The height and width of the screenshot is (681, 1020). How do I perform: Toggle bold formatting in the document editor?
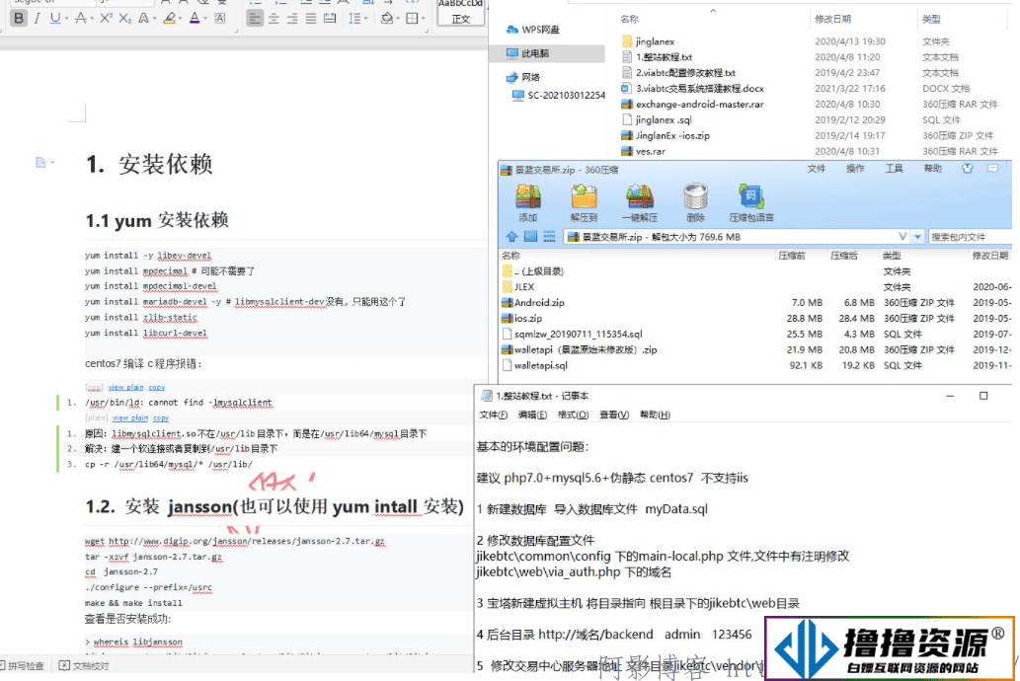pos(19,18)
